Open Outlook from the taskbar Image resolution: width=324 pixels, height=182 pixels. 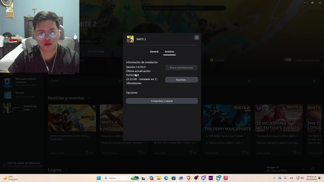point(181,178)
